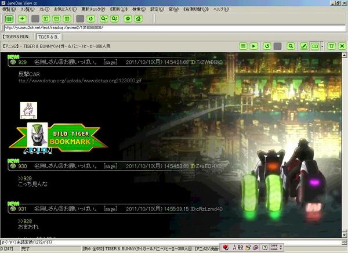Screen dimensions: 348x253
Task: Follow the >>929 anchor reference
Action: click(25, 178)
